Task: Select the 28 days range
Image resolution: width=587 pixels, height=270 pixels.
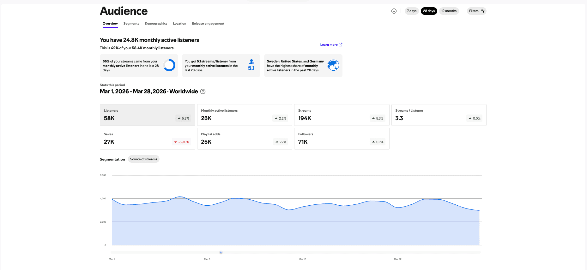Action: click(x=429, y=11)
